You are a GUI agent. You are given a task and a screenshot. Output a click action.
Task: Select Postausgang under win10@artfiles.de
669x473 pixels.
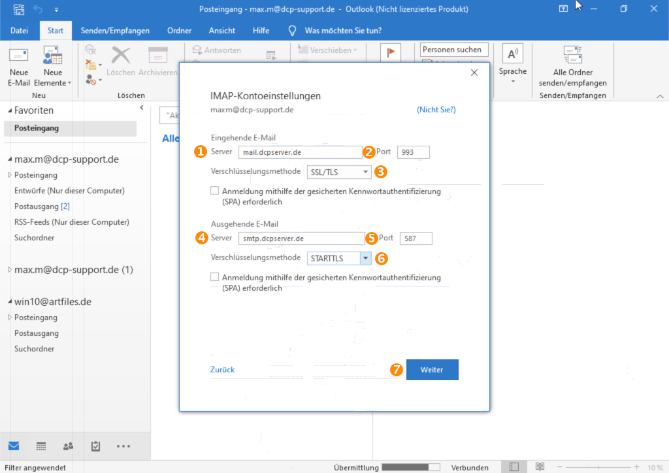click(37, 333)
